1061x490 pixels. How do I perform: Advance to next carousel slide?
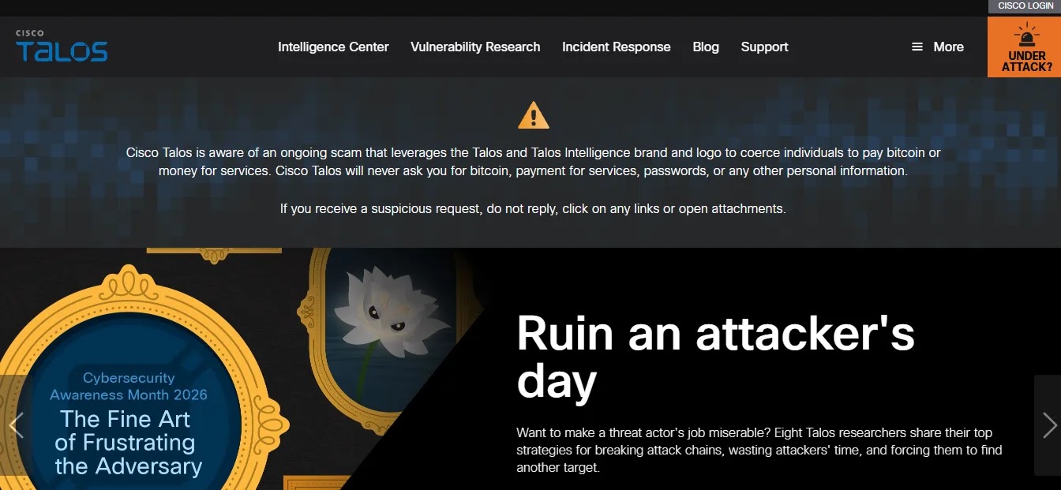point(1048,425)
